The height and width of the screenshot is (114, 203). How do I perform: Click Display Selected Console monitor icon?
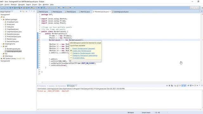(191, 86)
